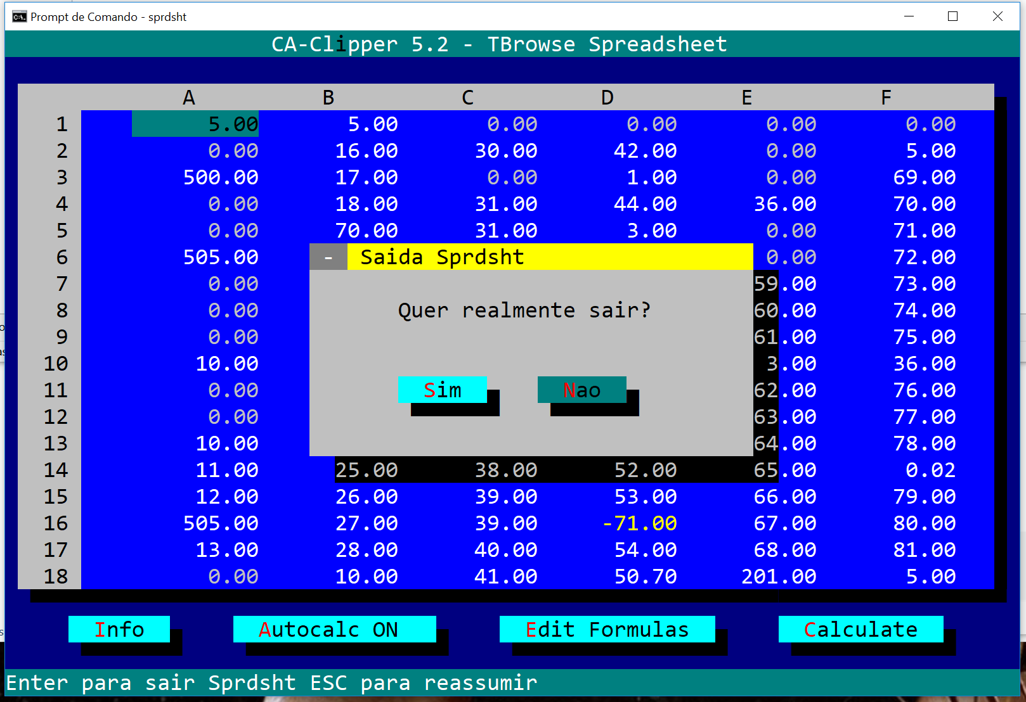Click cell D4 showing 44.00
1026x702 pixels.
[x=646, y=203]
